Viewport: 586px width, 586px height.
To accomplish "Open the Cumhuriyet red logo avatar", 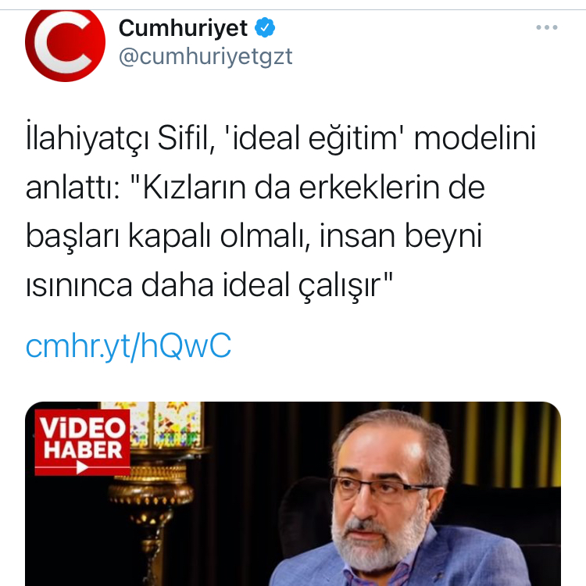I will (65, 42).
